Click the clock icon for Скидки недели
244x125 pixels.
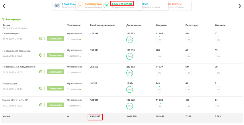41,38
